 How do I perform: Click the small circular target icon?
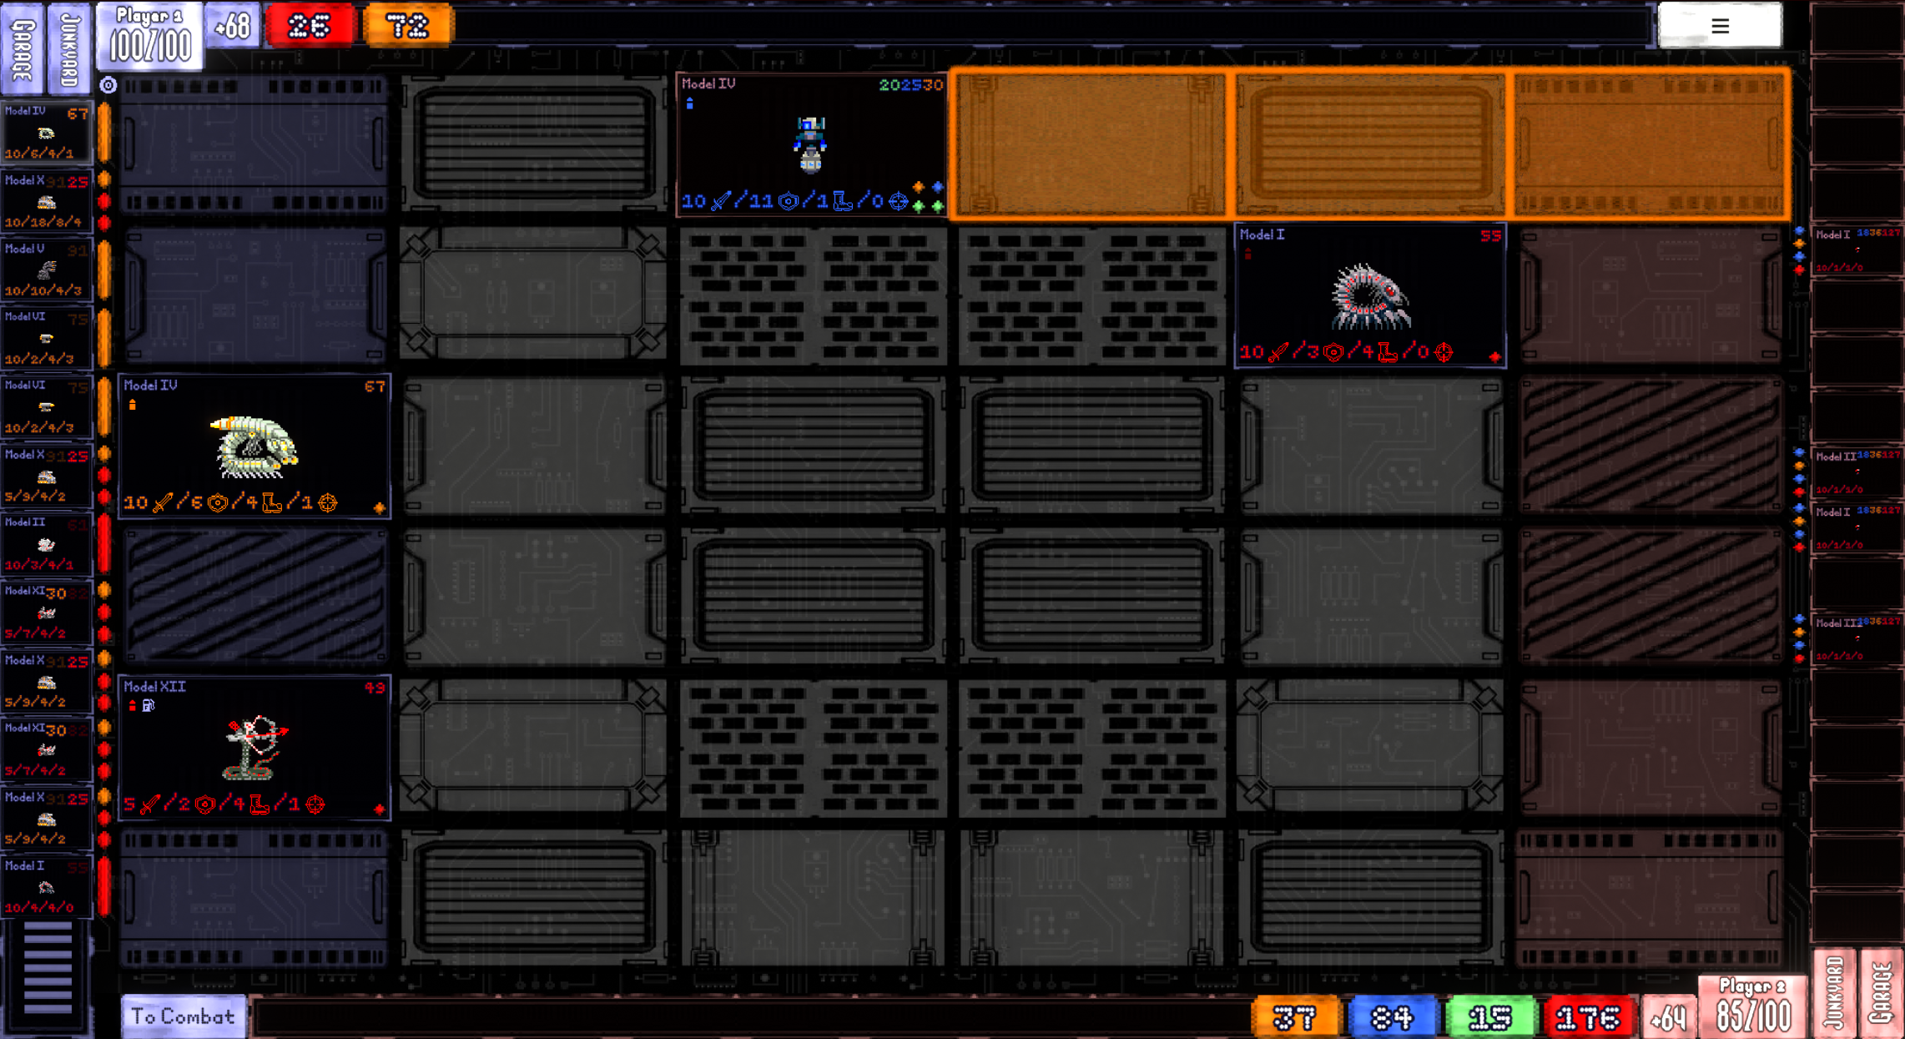[108, 85]
